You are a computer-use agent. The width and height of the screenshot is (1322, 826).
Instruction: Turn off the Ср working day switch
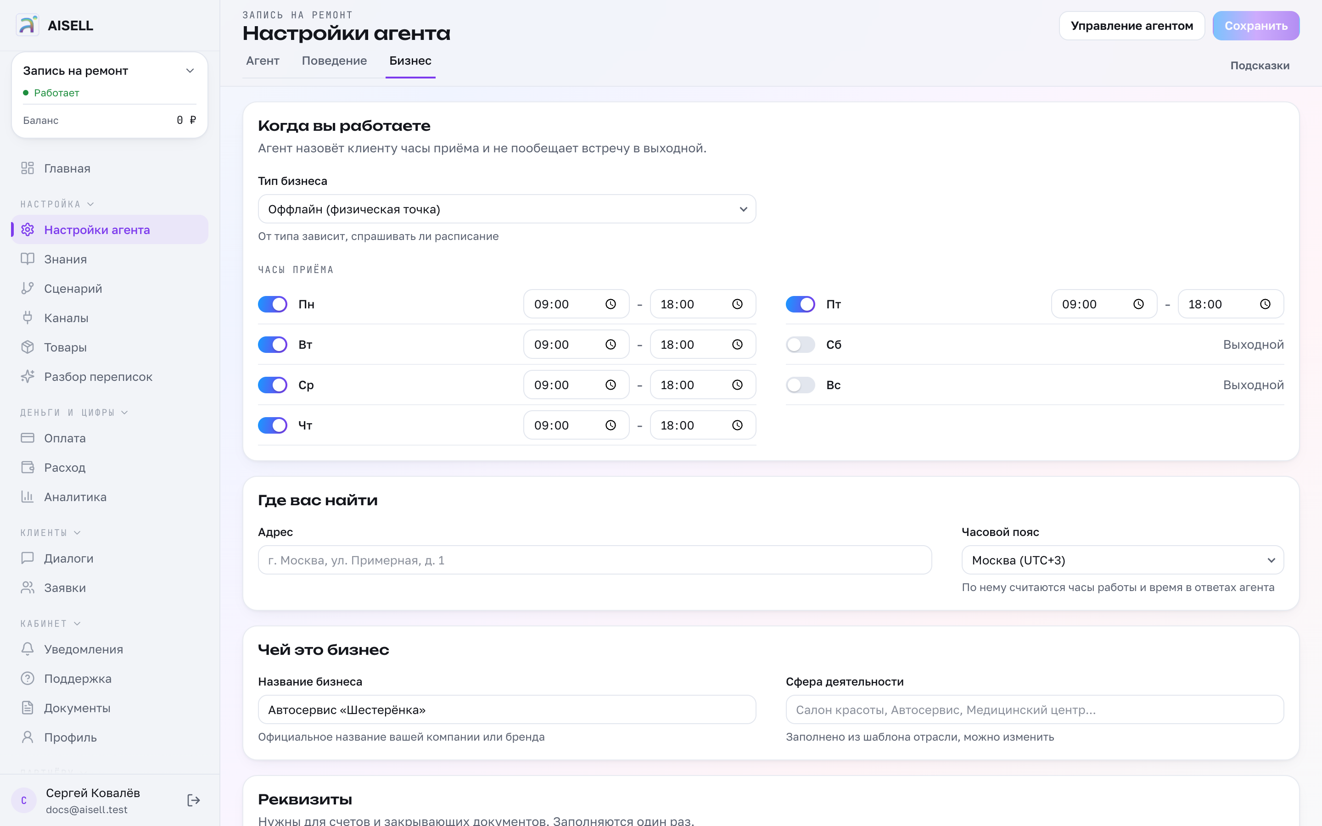click(x=273, y=385)
